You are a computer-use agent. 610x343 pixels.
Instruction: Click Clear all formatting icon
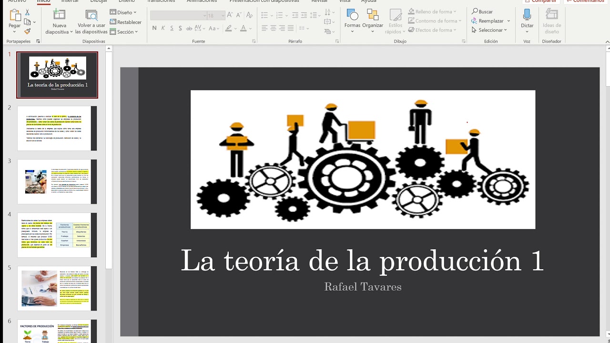249,15
